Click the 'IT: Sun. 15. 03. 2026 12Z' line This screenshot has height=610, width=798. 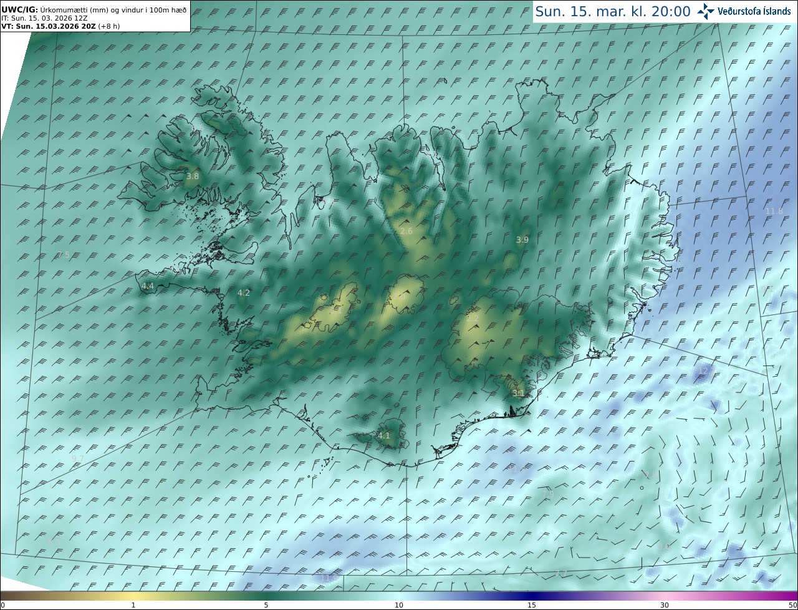coord(44,18)
